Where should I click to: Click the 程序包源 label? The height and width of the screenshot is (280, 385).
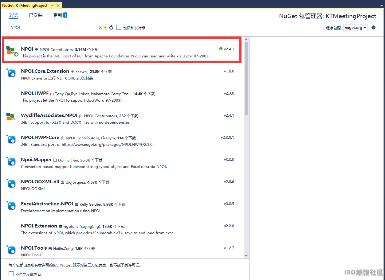pos(334,28)
